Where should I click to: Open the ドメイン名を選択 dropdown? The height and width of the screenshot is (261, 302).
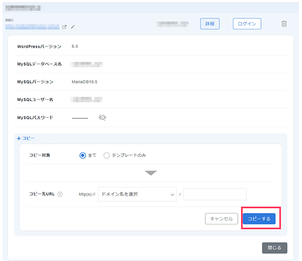(x=138, y=194)
